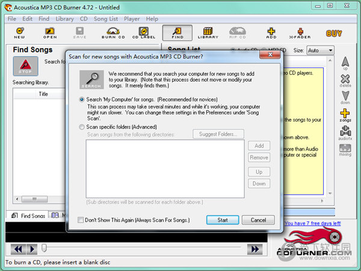The height and width of the screenshot is (271, 361).
Task: Click the Acoustica CDBurner.com logo
Action: point(314,242)
